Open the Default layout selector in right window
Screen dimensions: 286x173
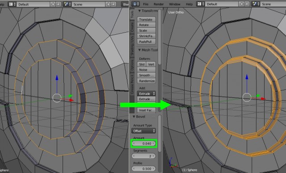click(x=222, y=4)
